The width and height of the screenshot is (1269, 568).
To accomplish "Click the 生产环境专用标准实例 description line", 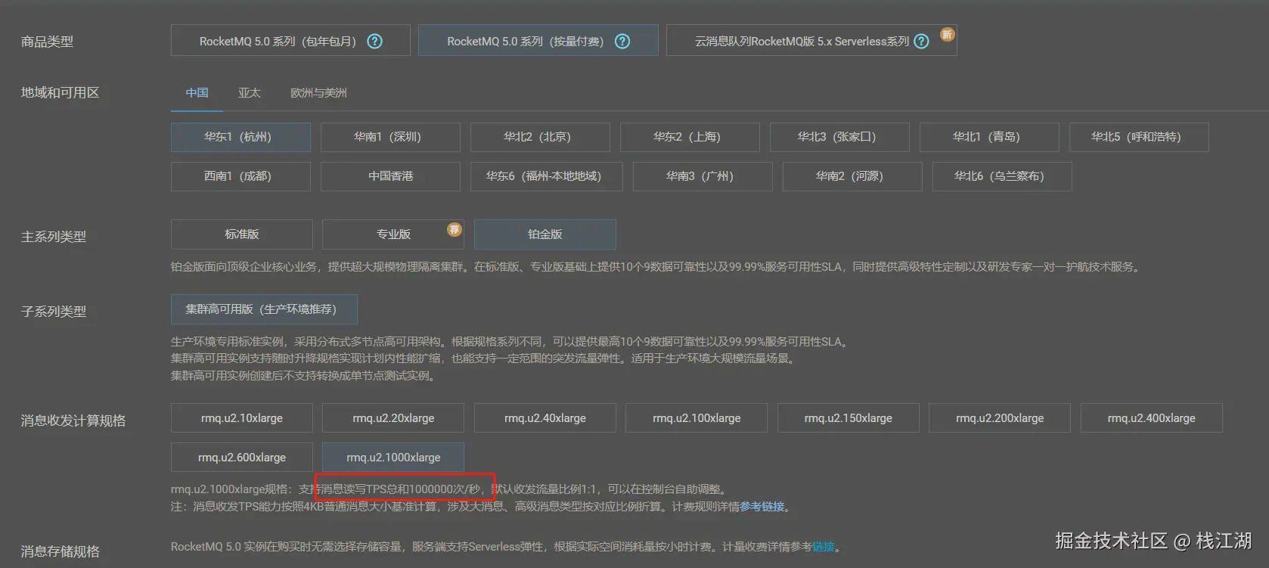I will coord(510,342).
